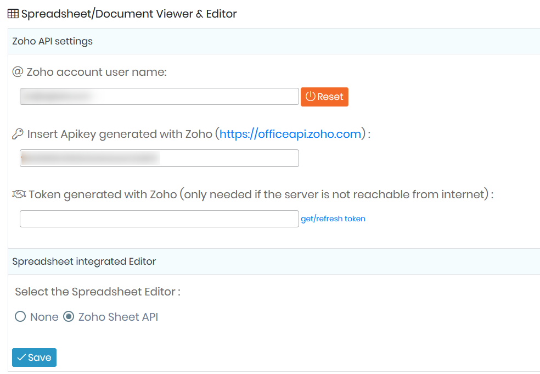The image size is (540, 374).
Task: Click the 'Spreadsheet/Document Viewer & Editor' page title
Action: coord(129,14)
